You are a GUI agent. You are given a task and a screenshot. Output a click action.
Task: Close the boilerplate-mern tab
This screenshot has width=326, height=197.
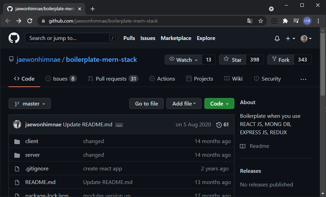[80, 9]
